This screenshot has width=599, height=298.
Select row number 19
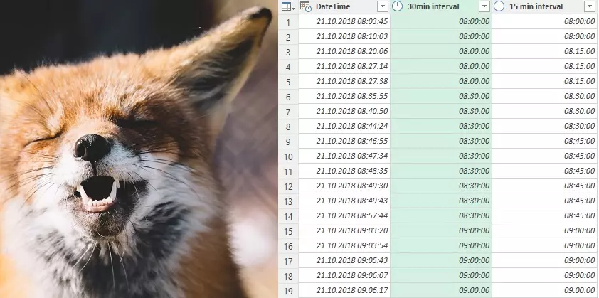[x=288, y=290]
